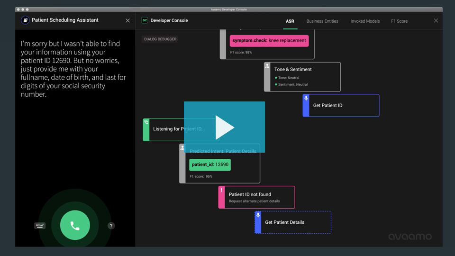
Task: Click the DC Developer Console logo icon
Action: (145, 20)
